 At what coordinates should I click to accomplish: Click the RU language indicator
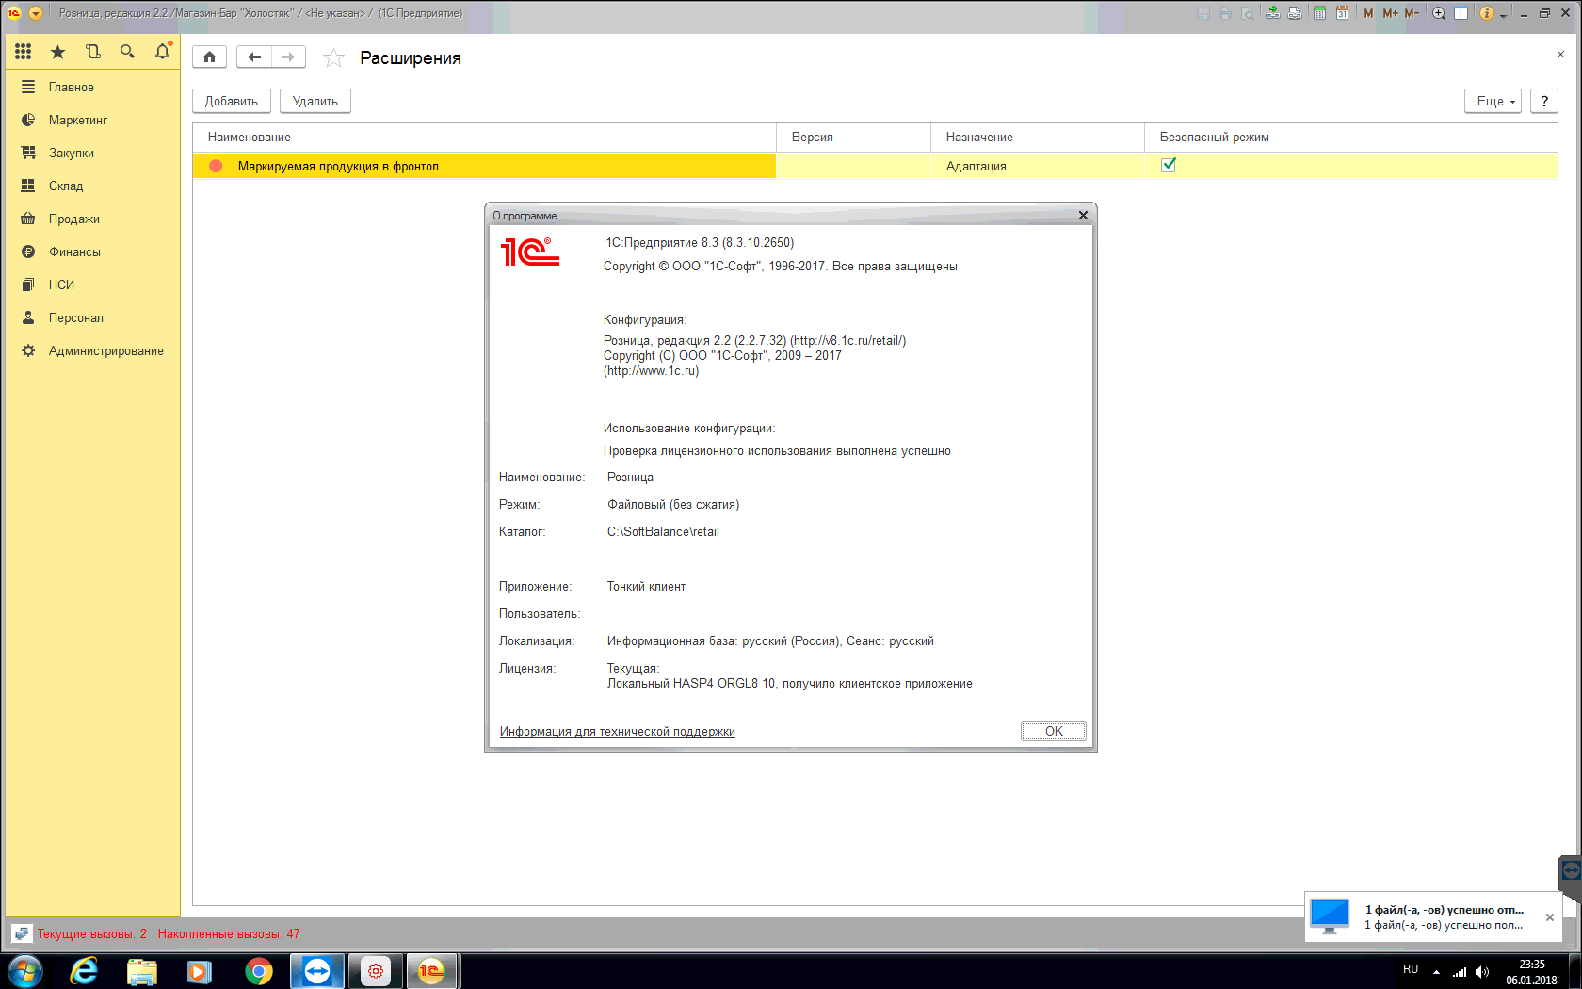point(1411,969)
